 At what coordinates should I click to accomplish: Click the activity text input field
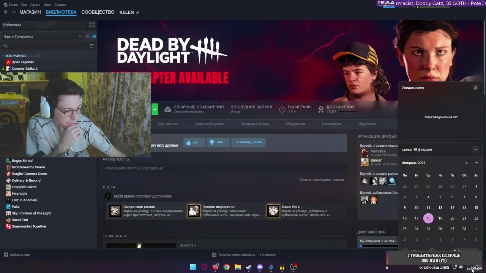click(x=224, y=168)
